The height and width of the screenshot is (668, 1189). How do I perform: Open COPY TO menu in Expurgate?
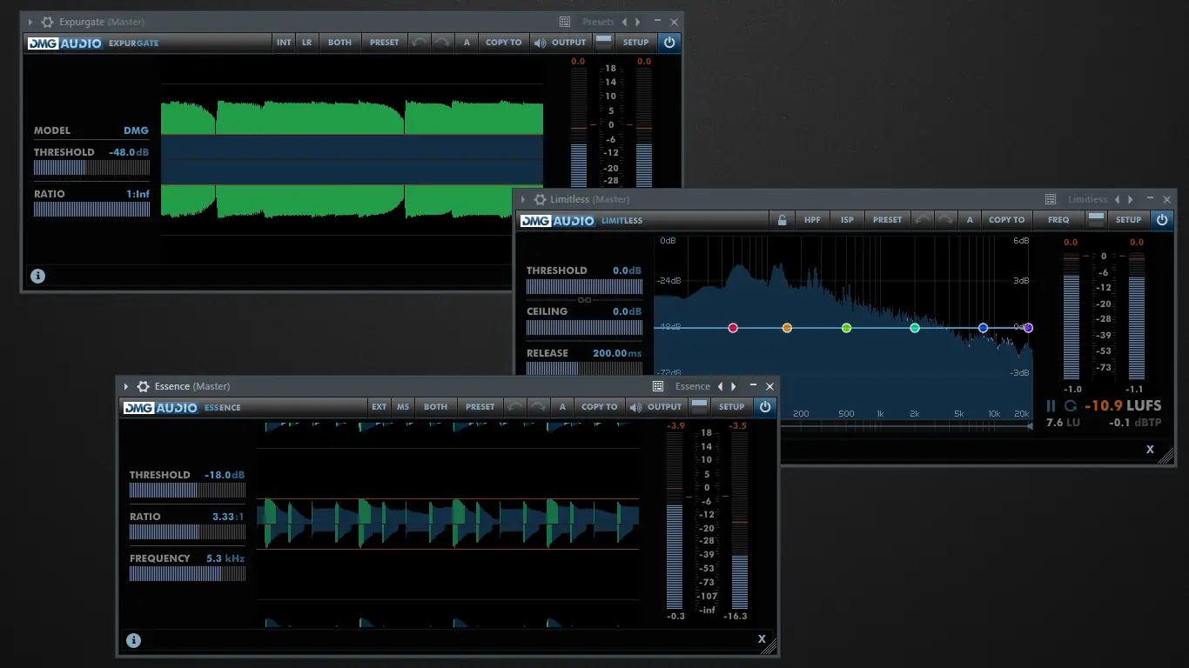point(503,42)
